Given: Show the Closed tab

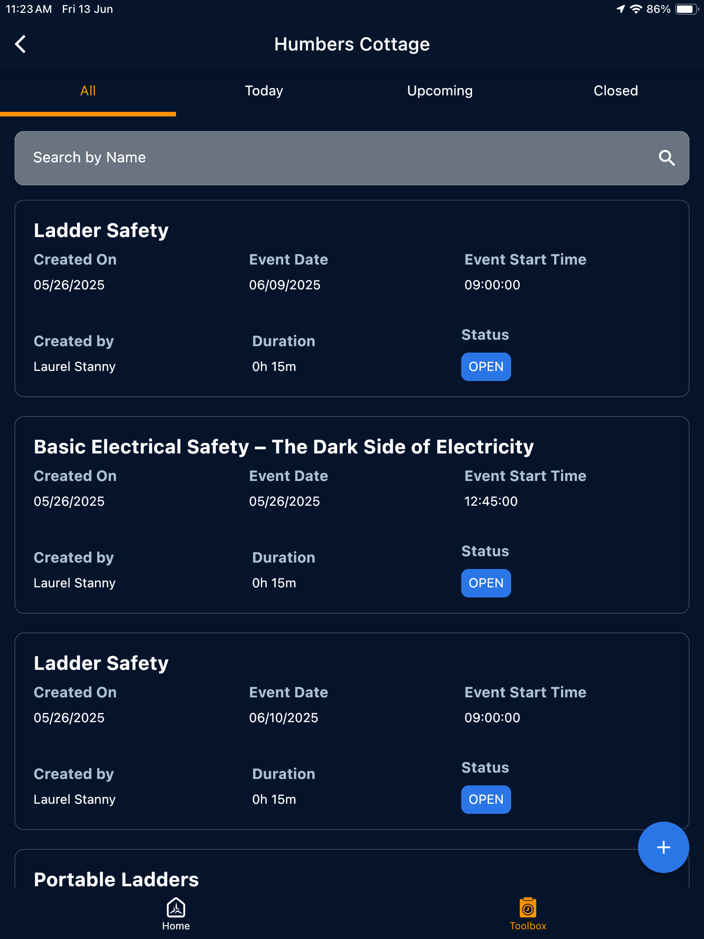Looking at the screenshot, I should point(616,91).
